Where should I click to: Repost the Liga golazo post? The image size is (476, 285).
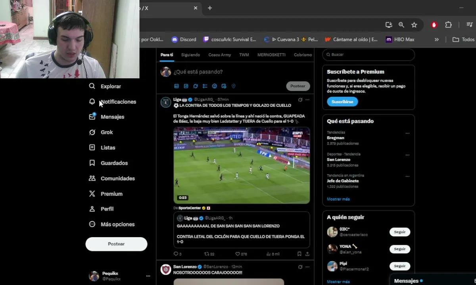tap(209, 254)
